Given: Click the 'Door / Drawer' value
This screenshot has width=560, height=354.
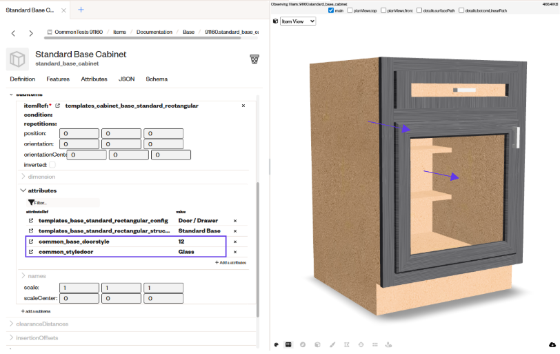Looking at the screenshot, I should coord(198,221).
